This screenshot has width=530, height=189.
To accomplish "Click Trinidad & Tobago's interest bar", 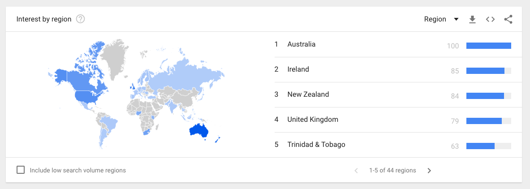I will tap(480, 146).
